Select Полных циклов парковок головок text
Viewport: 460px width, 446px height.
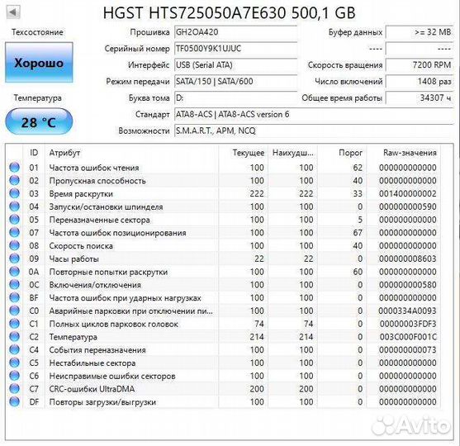(x=113, y=324)
